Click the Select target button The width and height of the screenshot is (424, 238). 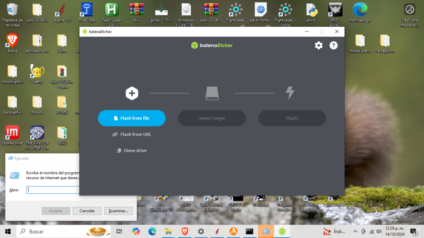coord(212,118)
